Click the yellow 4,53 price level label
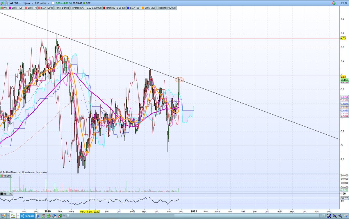349x219 pixels. pos(343,38)
